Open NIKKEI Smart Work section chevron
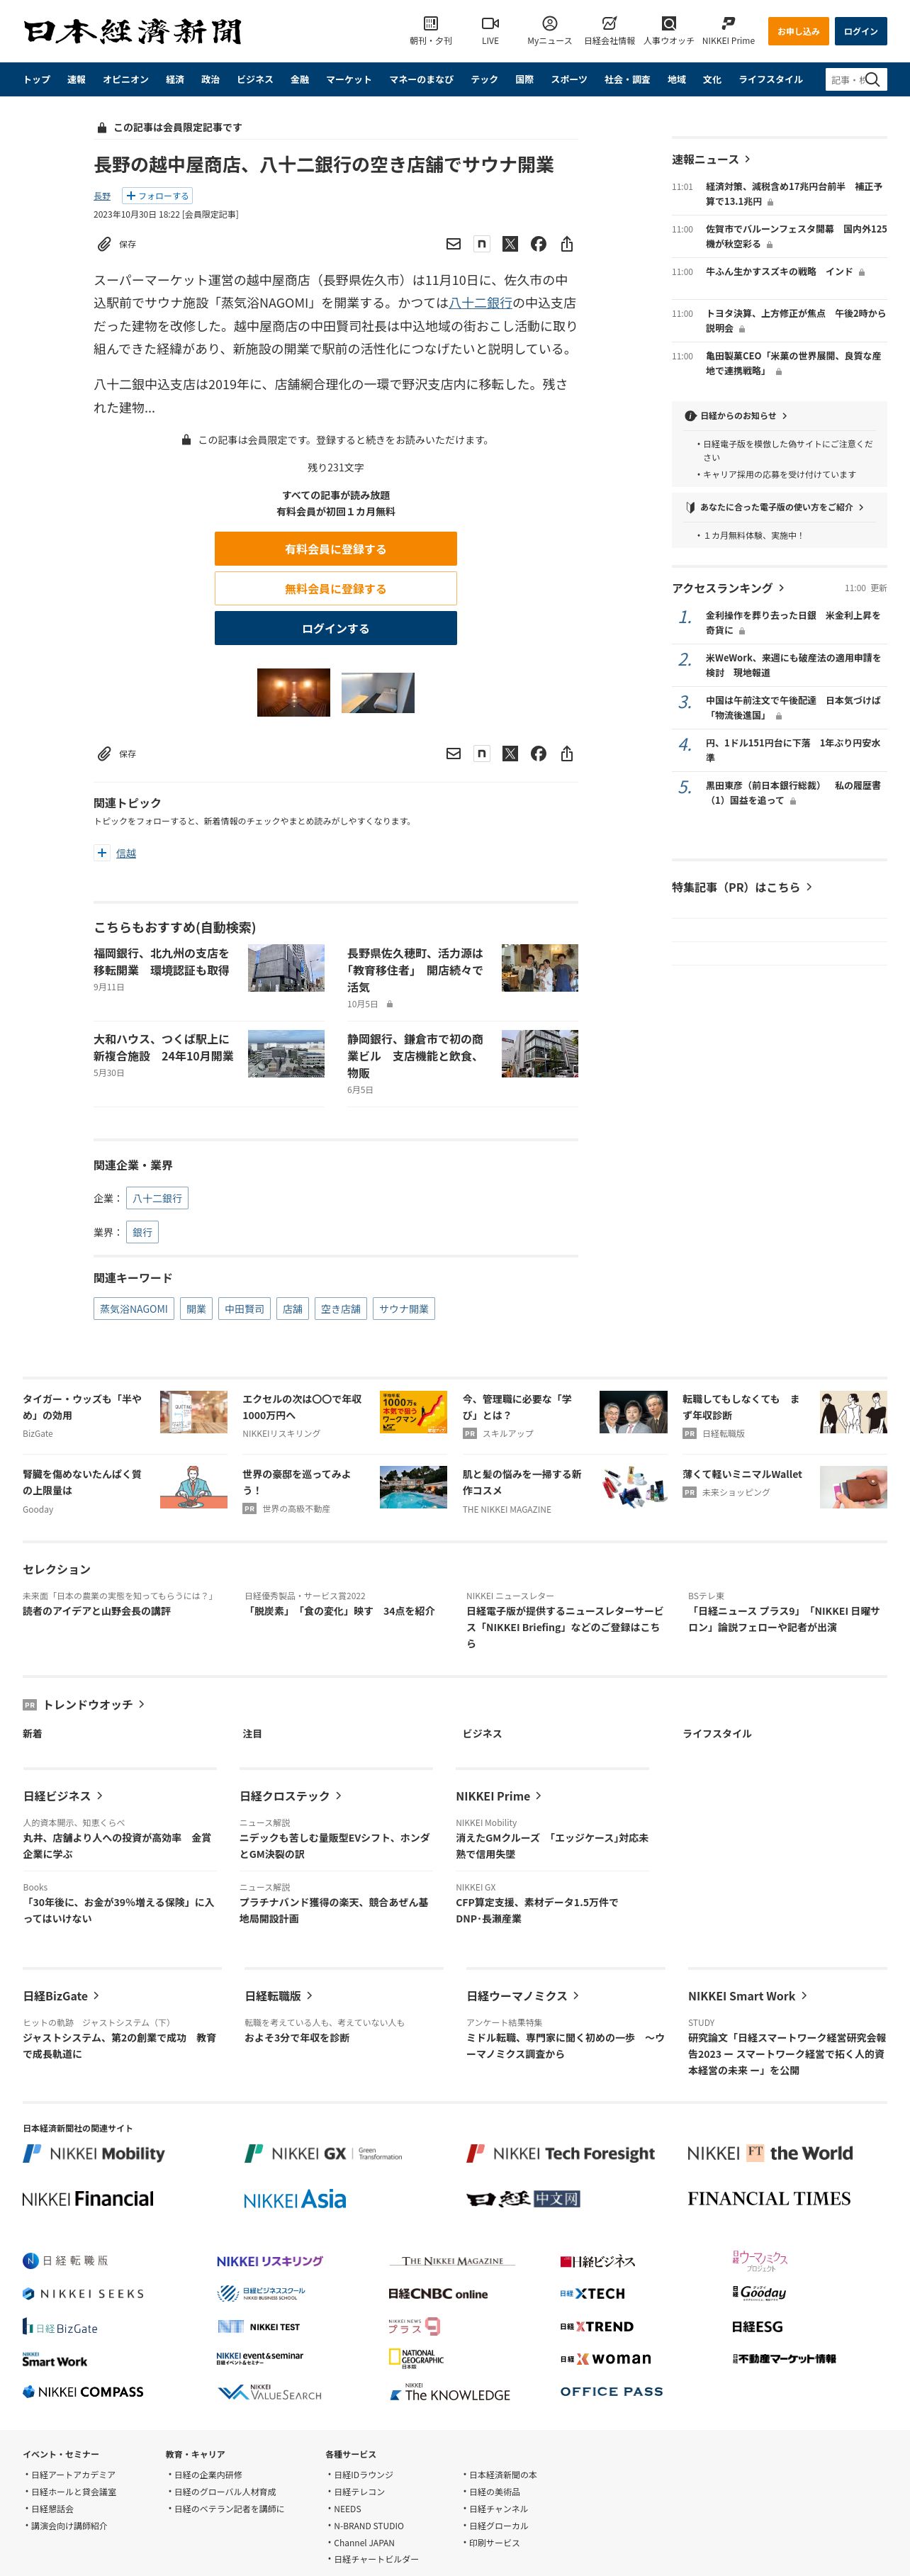This screenshot has height=2576, width=910. click(x=804, y=1995)
